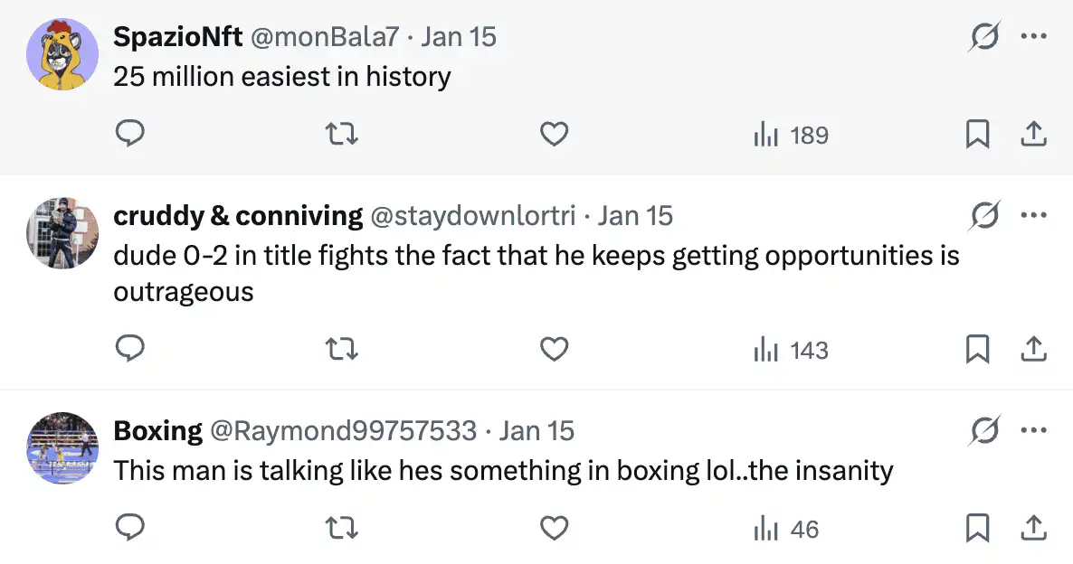The image size is (1073, 564).
Task: Bookmark the Boxing account's tweet
Action: click(977, 528)
